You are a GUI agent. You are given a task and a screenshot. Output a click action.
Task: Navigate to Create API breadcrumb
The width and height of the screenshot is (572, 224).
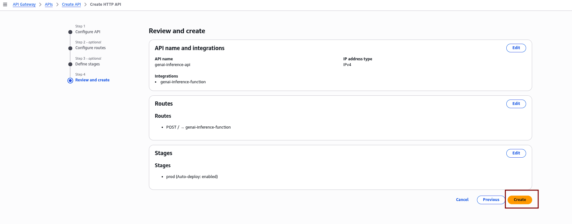71,4
